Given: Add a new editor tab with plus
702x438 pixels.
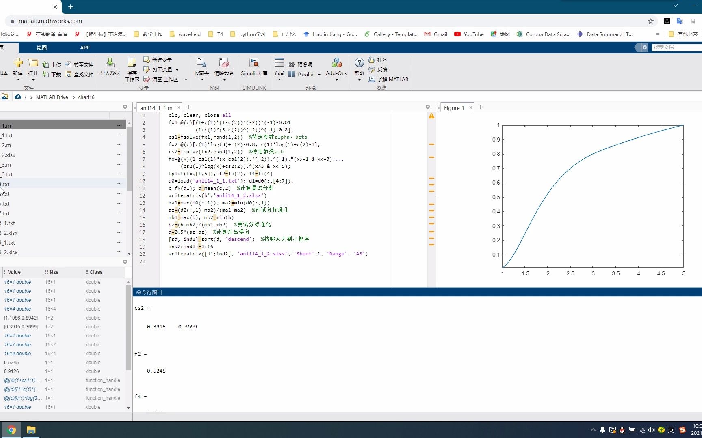Looking at the screenshot, I should [x=188, y=107].
